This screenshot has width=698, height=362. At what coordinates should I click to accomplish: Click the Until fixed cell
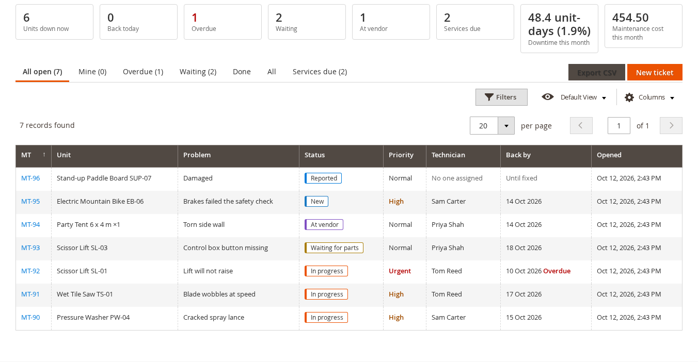click(x=546, y=178)
